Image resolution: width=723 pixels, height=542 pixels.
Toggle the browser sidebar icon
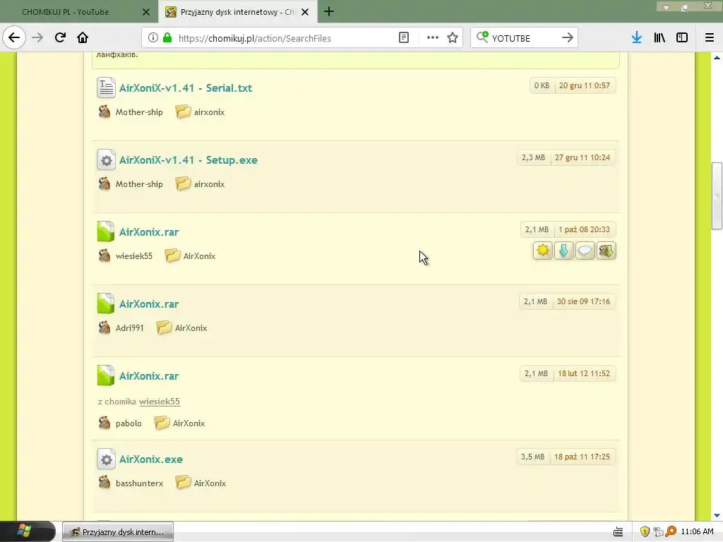pyautogui.click(x=682, y=38)
